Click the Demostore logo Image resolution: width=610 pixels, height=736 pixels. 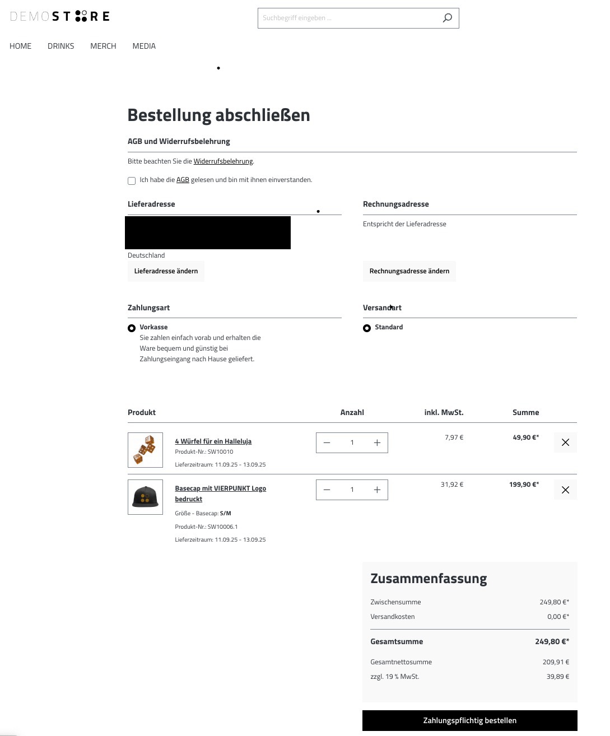pyautogui.click(x=60, y=16)
